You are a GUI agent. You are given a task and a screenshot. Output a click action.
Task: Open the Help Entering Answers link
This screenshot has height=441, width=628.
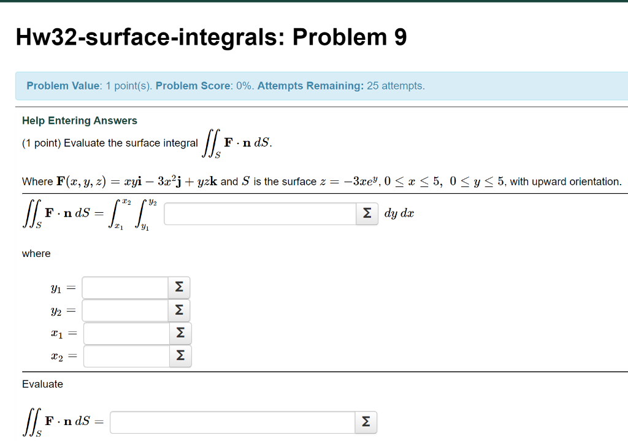(x=79, y=120)
